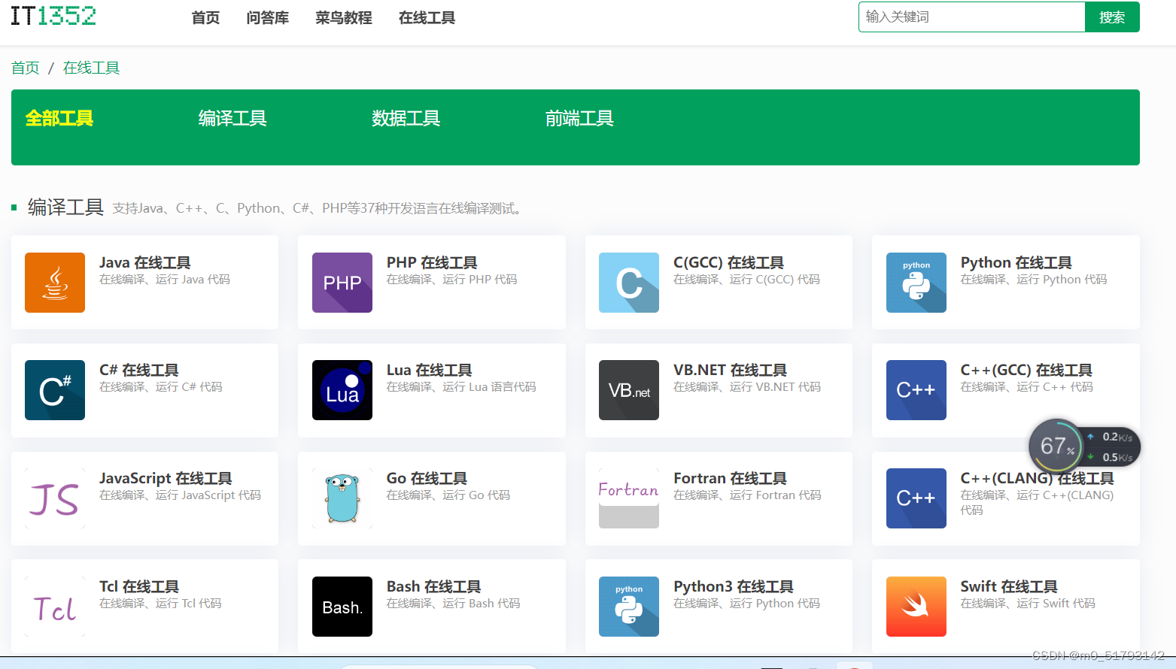This screenshot has width=1176, height=669.
Task: Click the light blue C(GCC) icon
Action: click(629, 283)
